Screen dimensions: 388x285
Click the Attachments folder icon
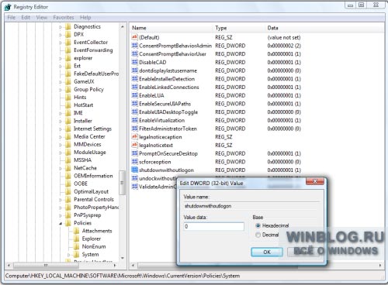[x=76, y=231]
